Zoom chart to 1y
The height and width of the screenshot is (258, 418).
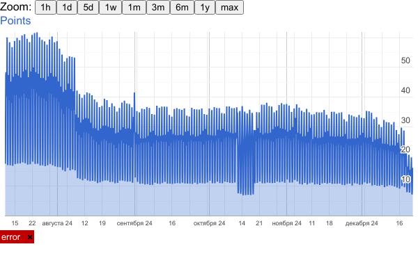[x=205, y=7]
